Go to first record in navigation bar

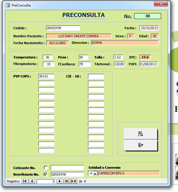tap(25, 181)
